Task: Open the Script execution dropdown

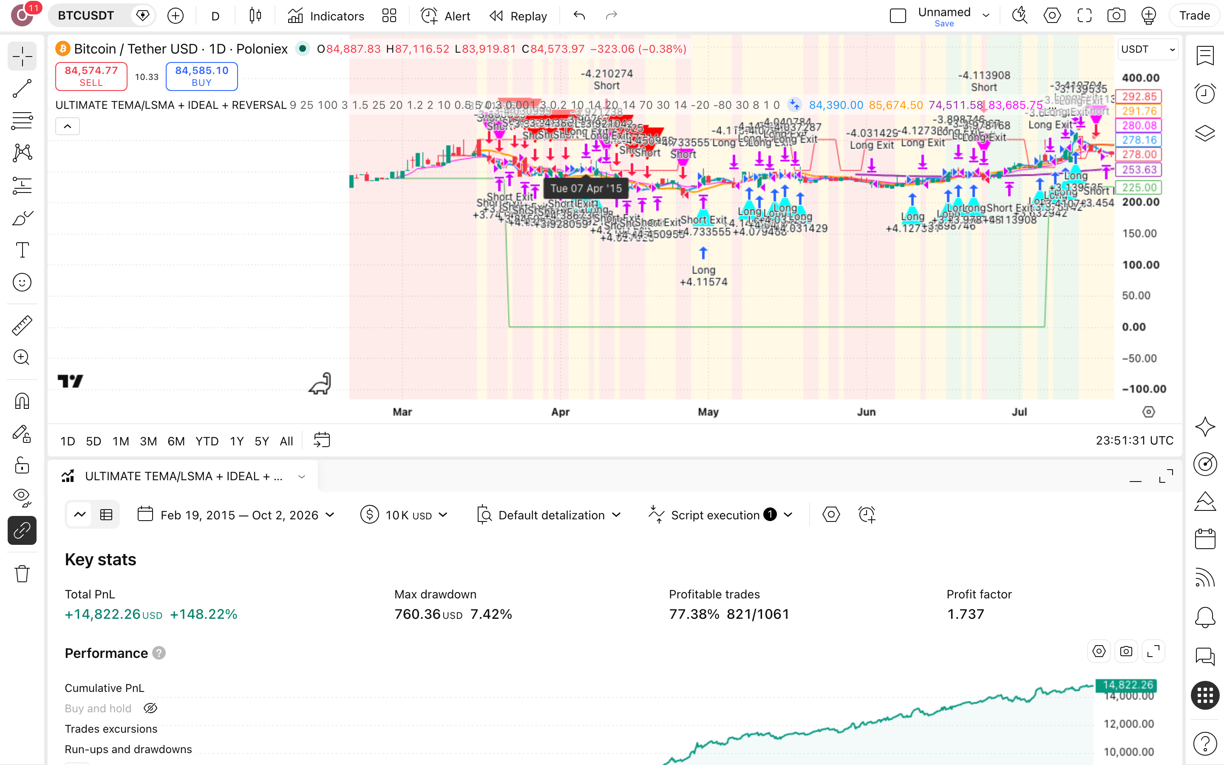Action: click(721, 515)
